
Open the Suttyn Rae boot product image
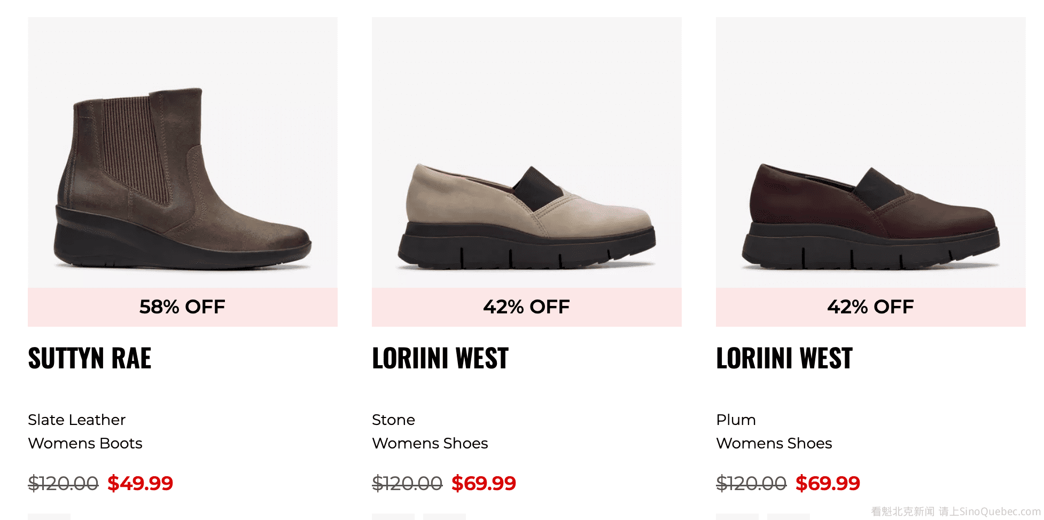click(182, 179)
